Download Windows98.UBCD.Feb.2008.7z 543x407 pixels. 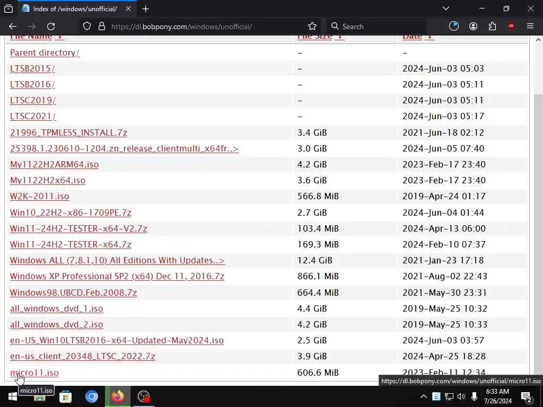pos(73,293)
